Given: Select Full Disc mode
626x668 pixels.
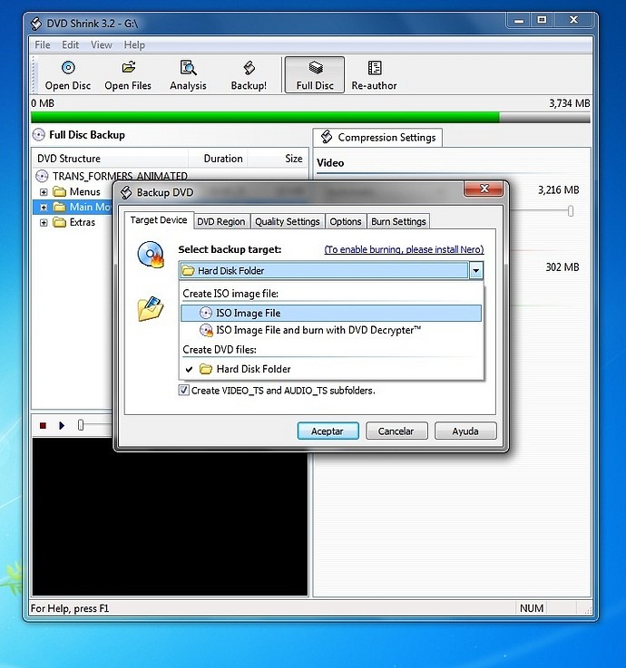Looking at the screenshot, I should click(315, 75).
